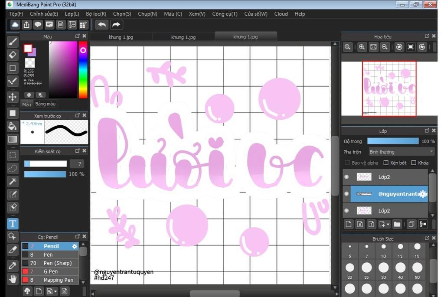Click the Undo arrow

coord(102,25)
